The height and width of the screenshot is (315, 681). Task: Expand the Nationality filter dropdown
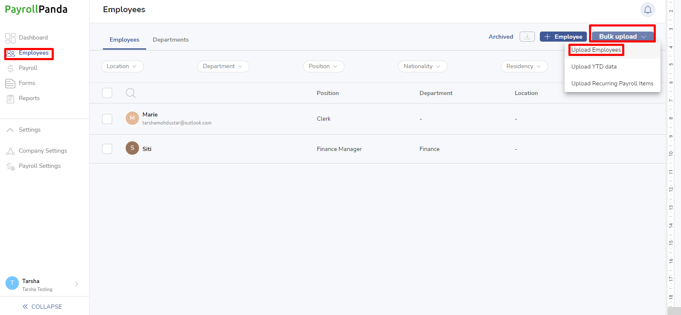pos(423,66)
